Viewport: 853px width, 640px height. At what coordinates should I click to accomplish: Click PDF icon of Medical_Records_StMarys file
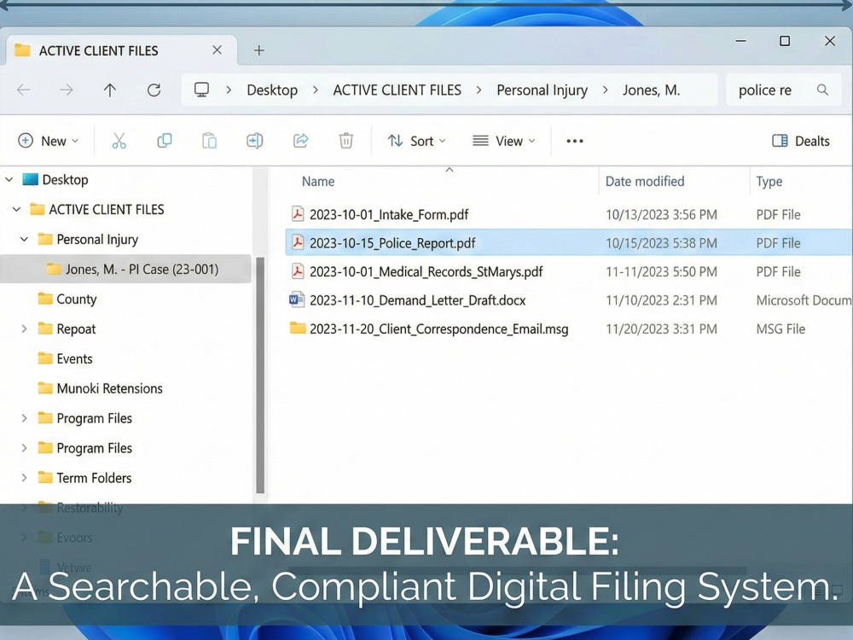point(298,271)
